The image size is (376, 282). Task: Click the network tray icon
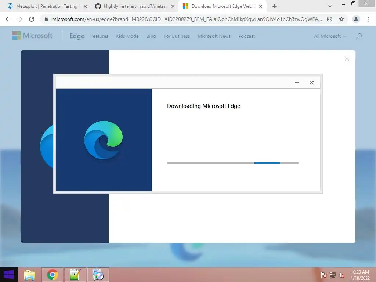[x=332, y=275]
